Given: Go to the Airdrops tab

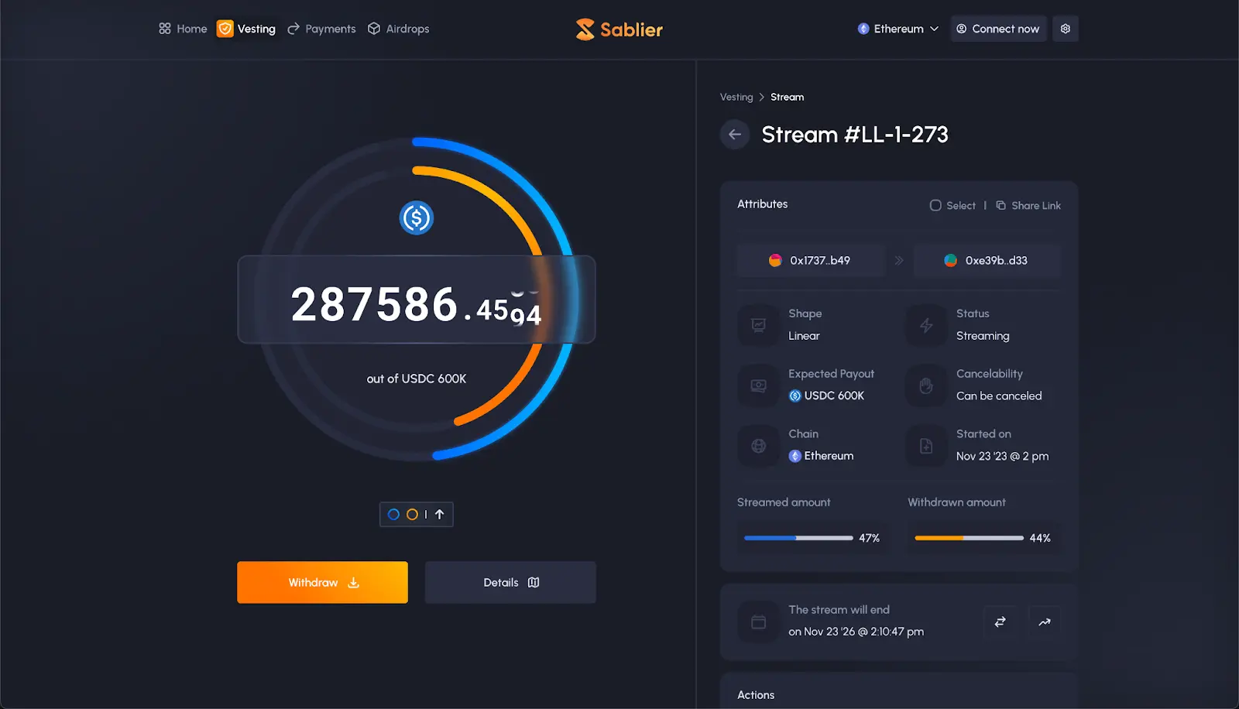Looking at the screenshot, I should click(398, 29).
